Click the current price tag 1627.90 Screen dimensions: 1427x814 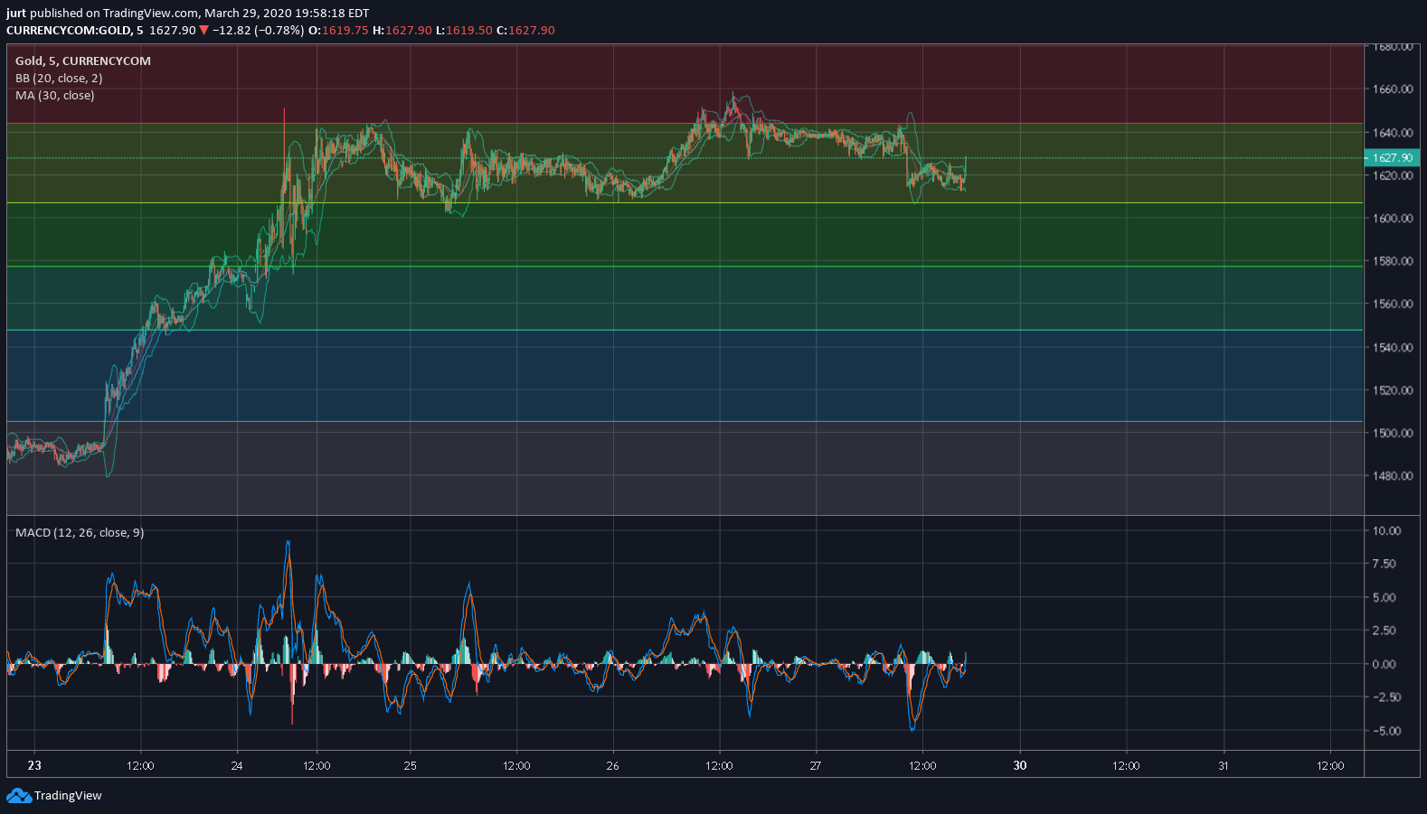[1392, 157]
